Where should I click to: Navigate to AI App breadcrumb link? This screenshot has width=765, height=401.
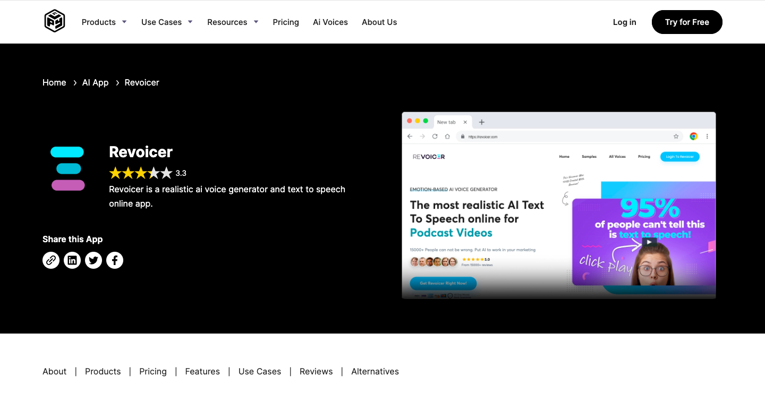click(x=95, y=83)
